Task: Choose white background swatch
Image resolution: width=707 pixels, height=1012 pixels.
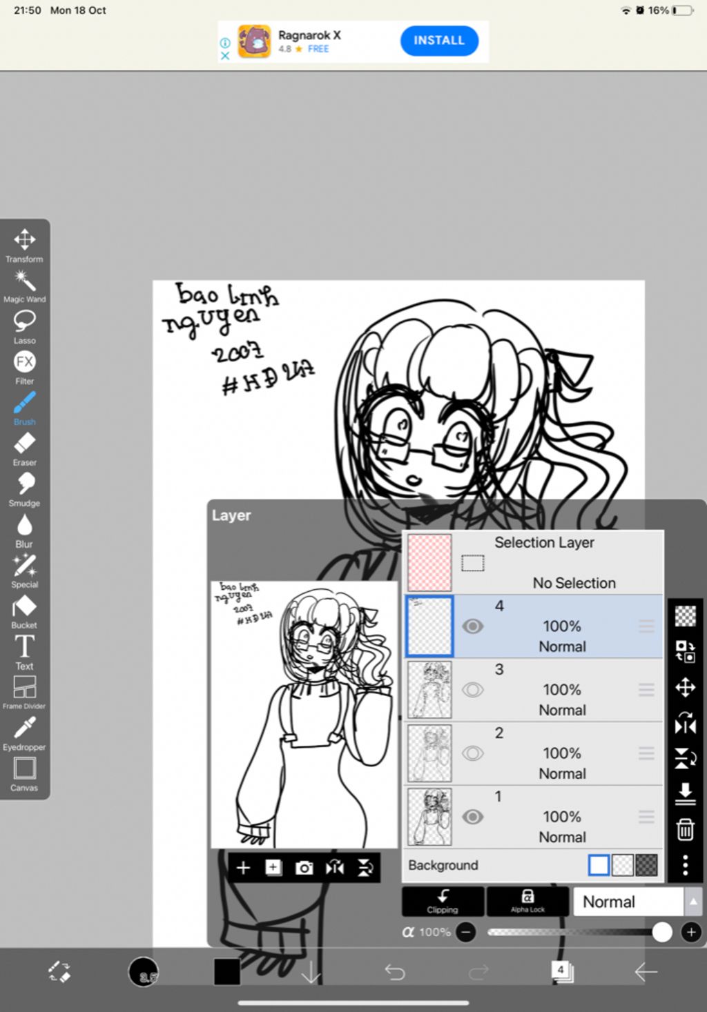Action: pyautogui.click(x=599, y=865)
